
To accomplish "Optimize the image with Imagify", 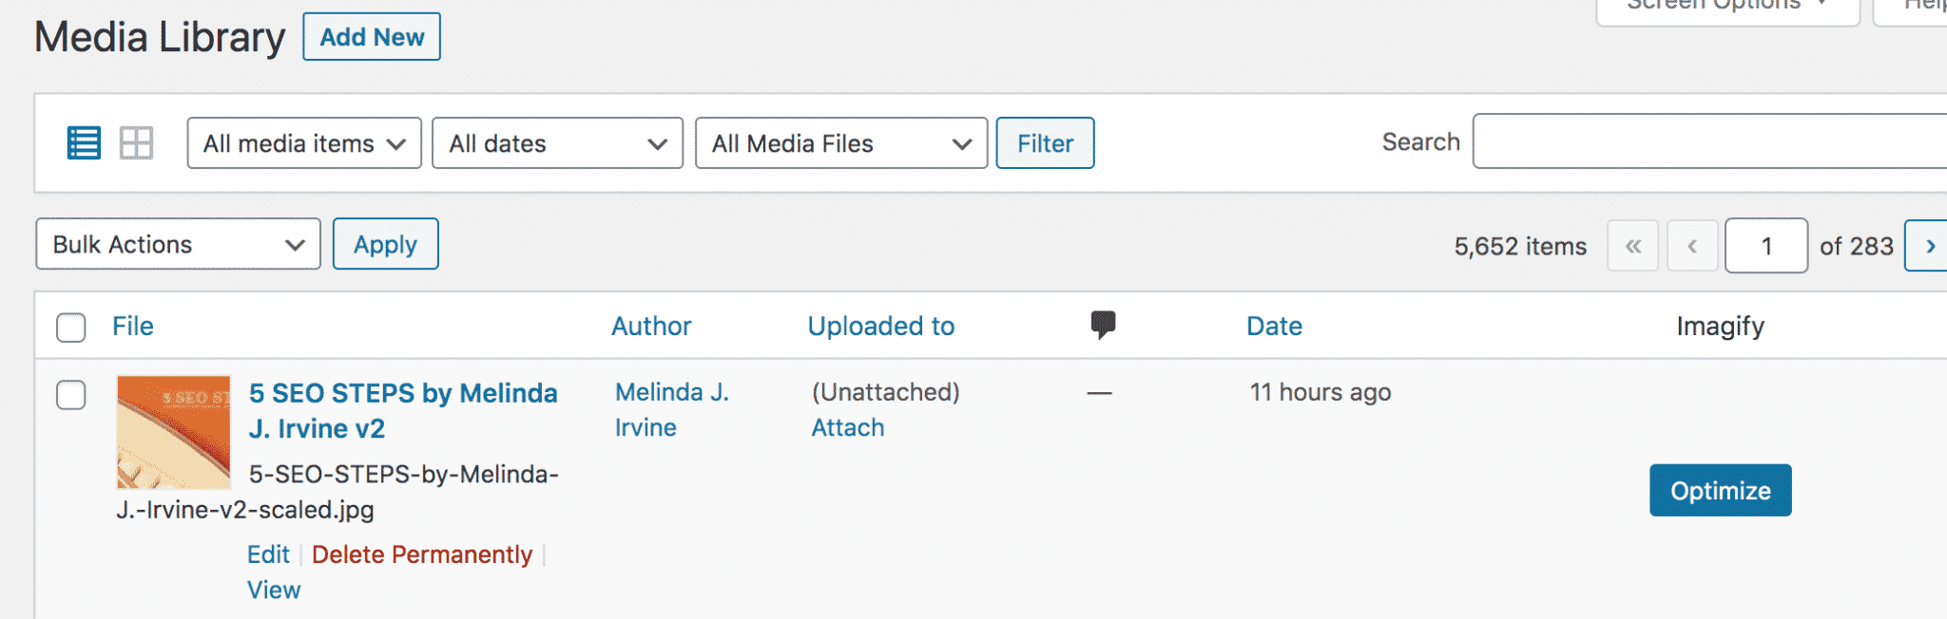I will [1720, 490].
